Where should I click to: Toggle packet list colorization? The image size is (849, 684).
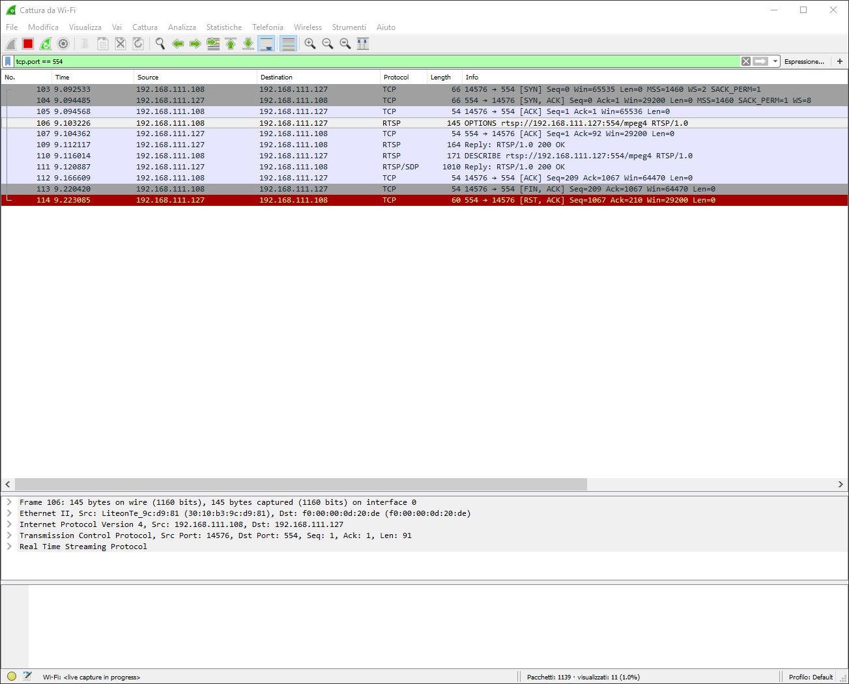point(288,43)
